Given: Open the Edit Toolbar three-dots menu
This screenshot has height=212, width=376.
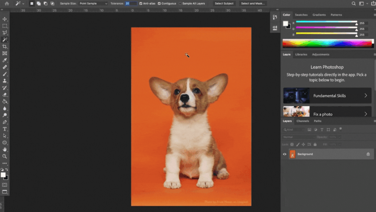Looking at the screenshot, I should (5, 163).
